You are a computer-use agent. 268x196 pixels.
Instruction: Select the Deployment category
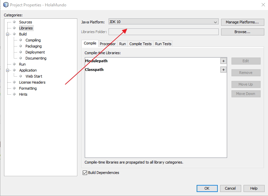pos(35,52)
